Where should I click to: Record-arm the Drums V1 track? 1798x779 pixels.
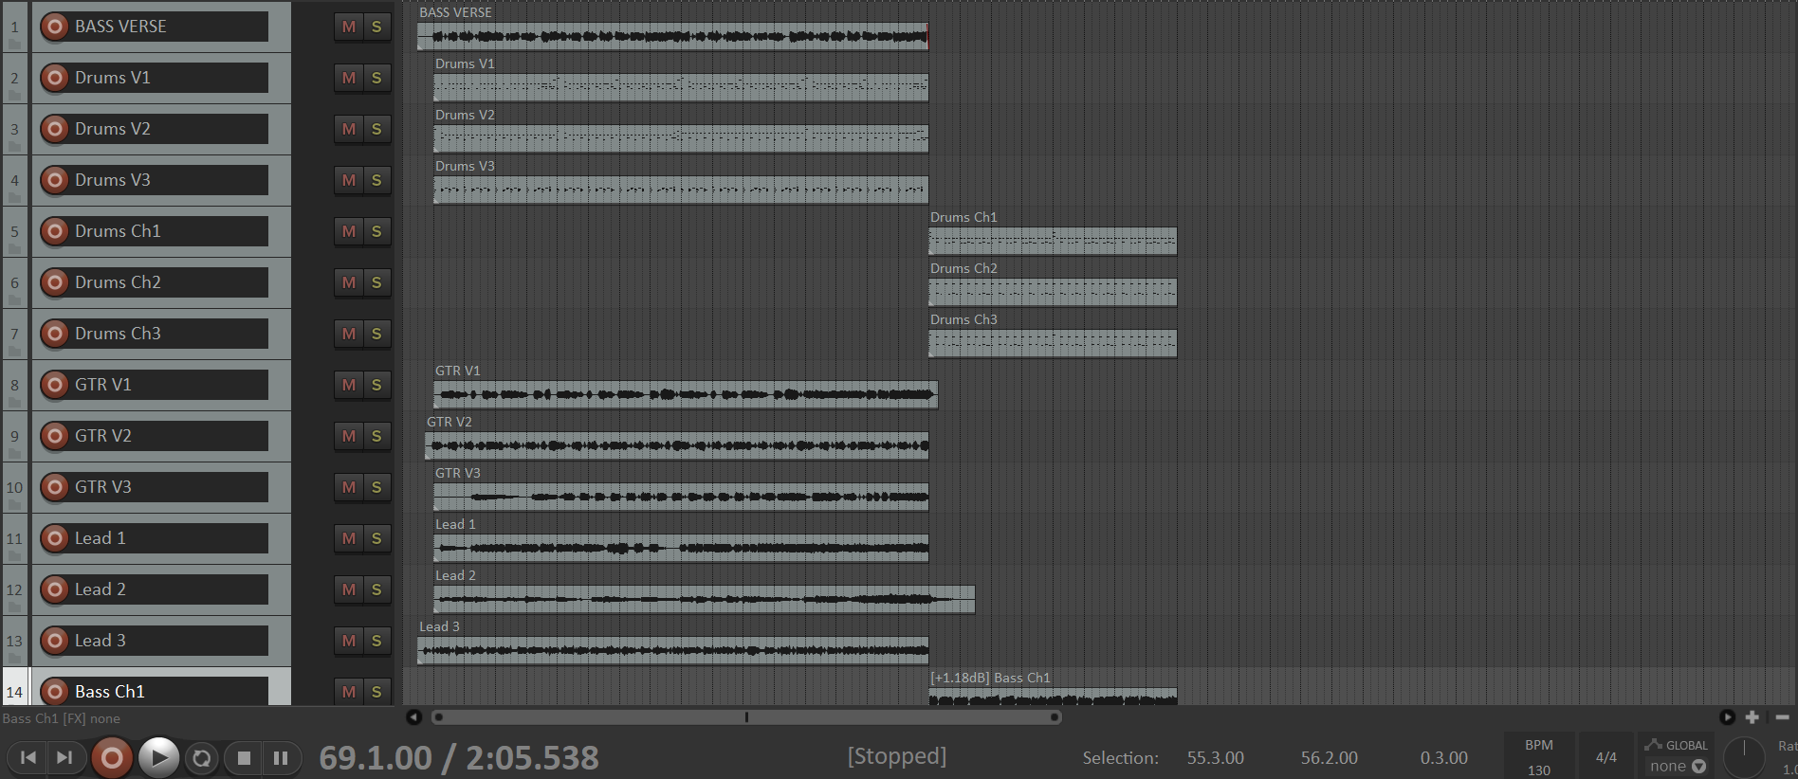click(55, 78)
